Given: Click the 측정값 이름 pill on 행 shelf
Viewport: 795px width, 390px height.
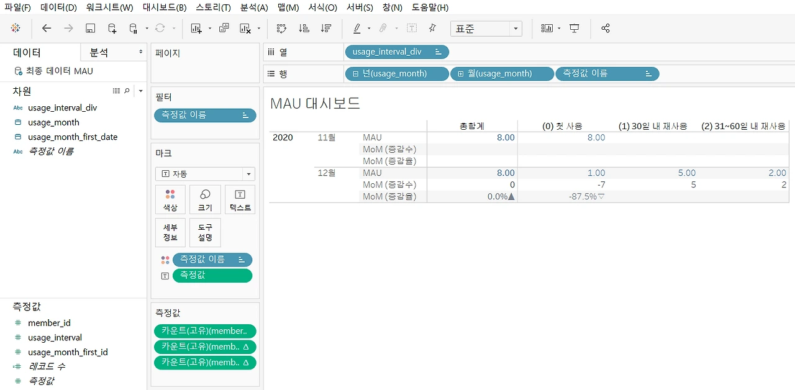Looking at the screenshot, I should pos(607,74).
